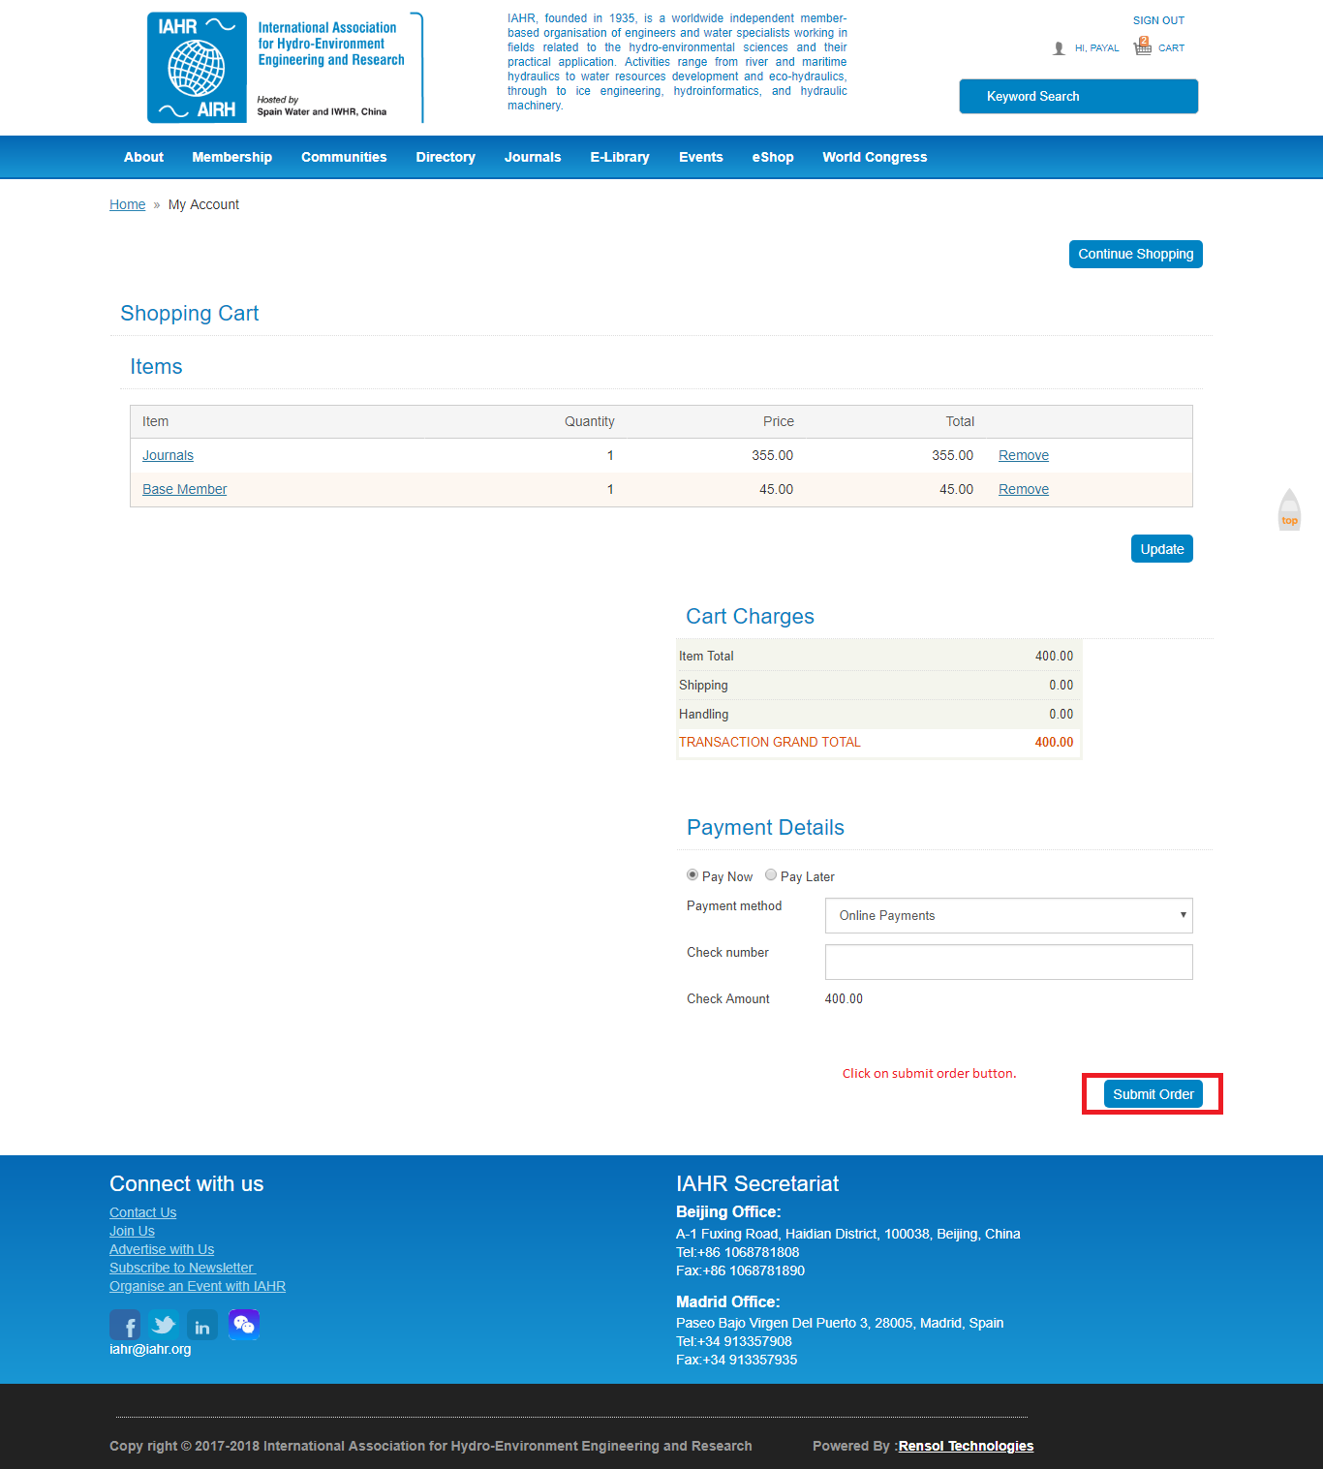Viewport: 1323px width, 1469px height.
Task: Open the E-Library menu
Action: [620, 157]
